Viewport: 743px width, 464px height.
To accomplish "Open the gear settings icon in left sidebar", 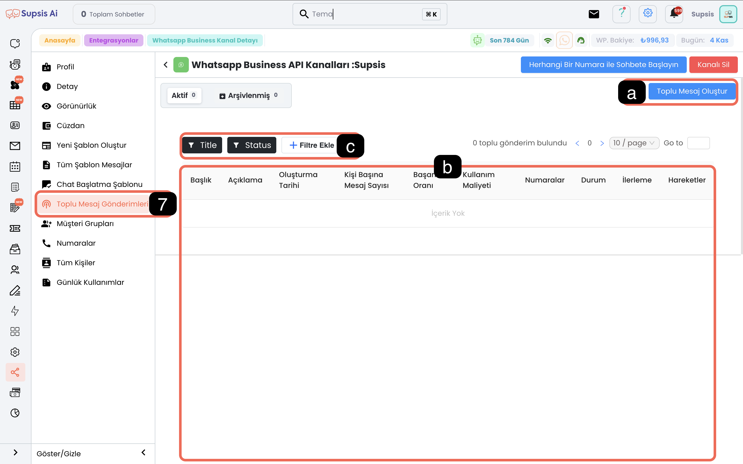I will coord(15,352).
